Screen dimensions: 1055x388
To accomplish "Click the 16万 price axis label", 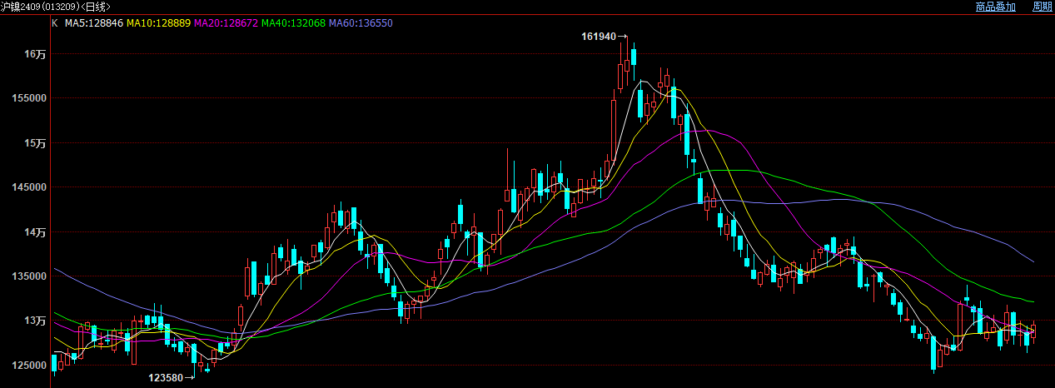I will [x=35, y=54].
